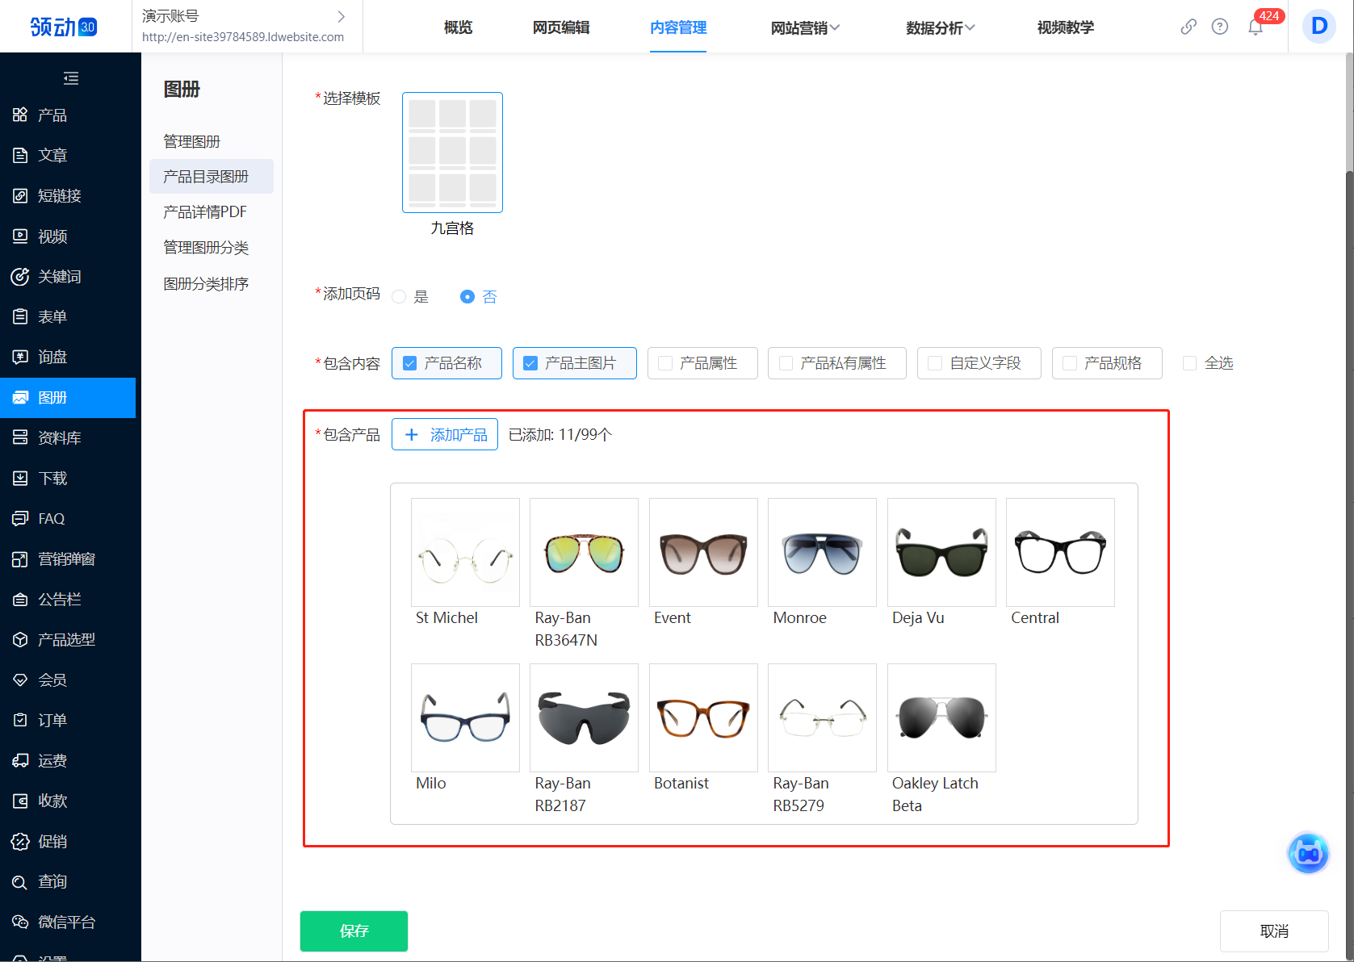1354x962 pixels.
Task: Select the 九宫格 template thumbnail
Action: [452, 153]
